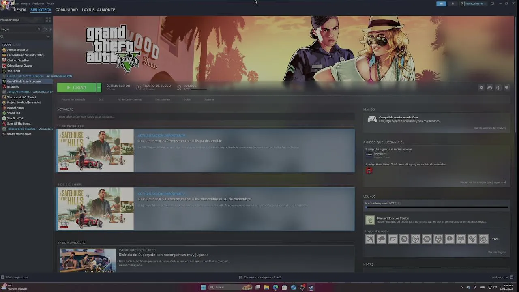The image size is (519, 292).
Task: Open the Ayuda menu
Action: click(50, 4)
